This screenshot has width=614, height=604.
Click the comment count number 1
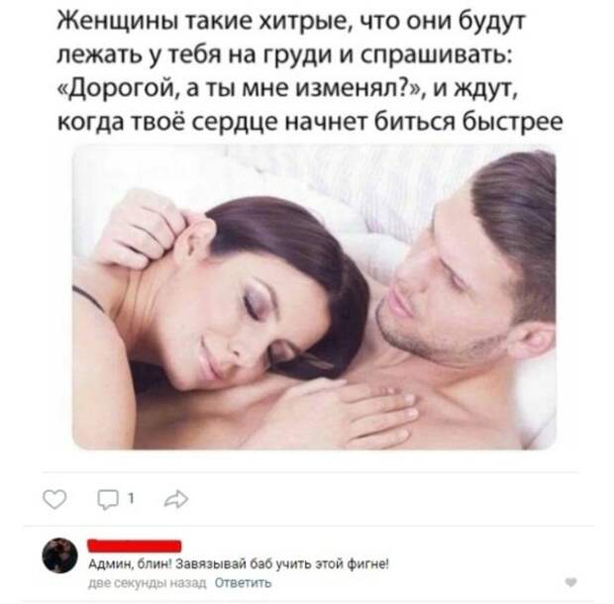(131, 498)
